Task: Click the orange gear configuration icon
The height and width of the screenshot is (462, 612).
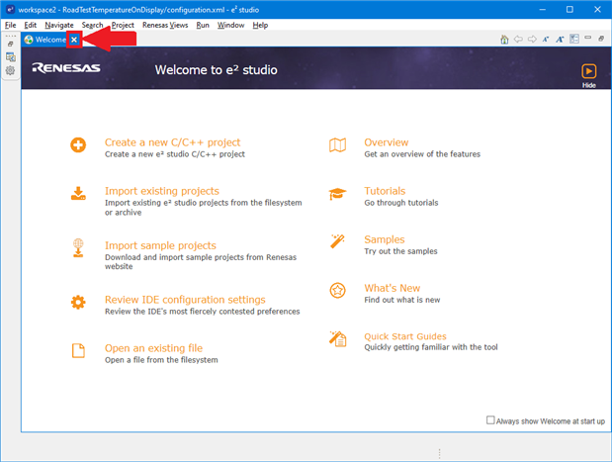Action: [78, 302]
